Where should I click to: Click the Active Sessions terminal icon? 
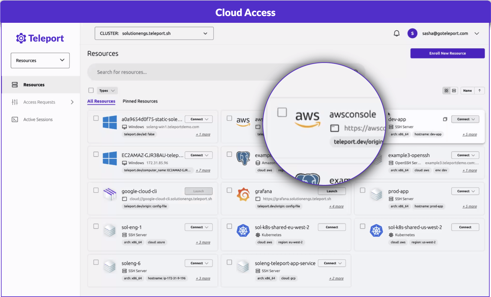15,120
